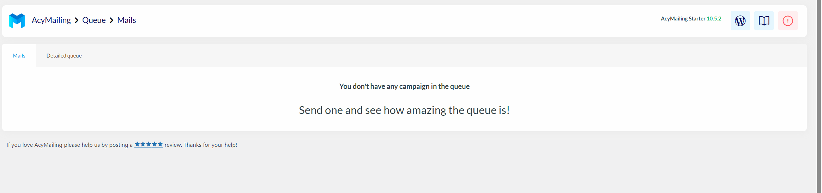Screen dimensions: 822x193
Task: Open the documentation book icon
Action: [764, 21]
